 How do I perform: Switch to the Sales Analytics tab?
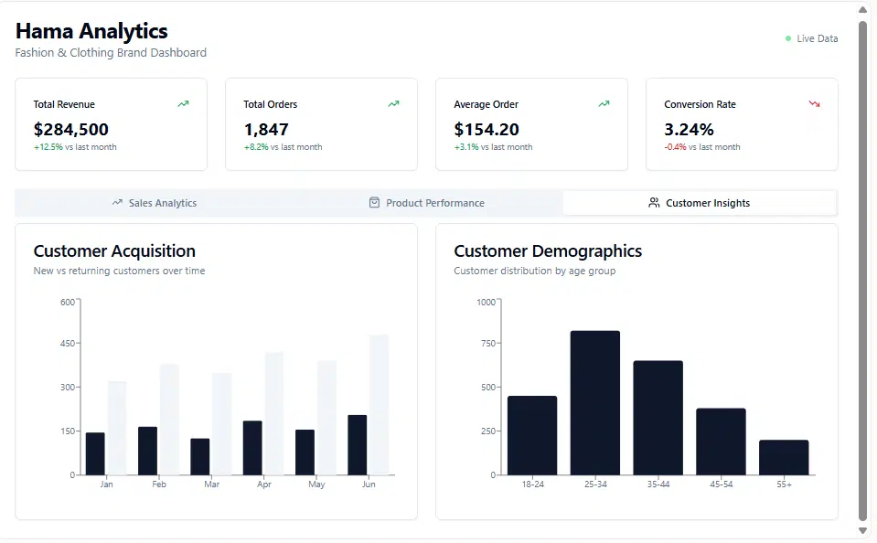[x=155, y=203]
